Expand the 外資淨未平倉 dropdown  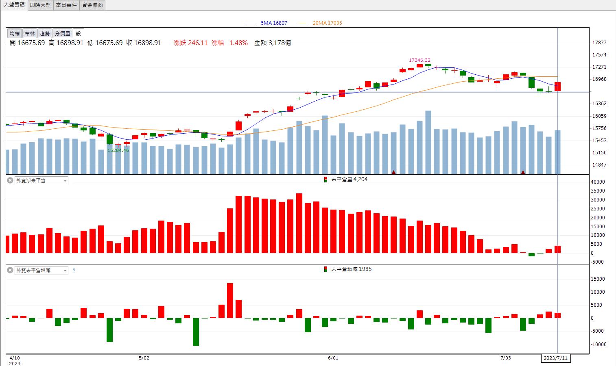pyautogui.click(x=42, y=181)
